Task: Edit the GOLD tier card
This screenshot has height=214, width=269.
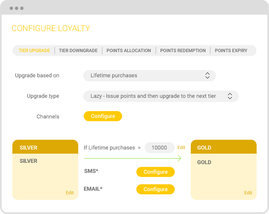Action: pyautogui.click(x=248, y=193)
